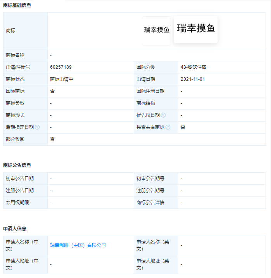Click the 申请人信息 section heading
The height and width of the screenshot is (278, 271).
(15, 229)
